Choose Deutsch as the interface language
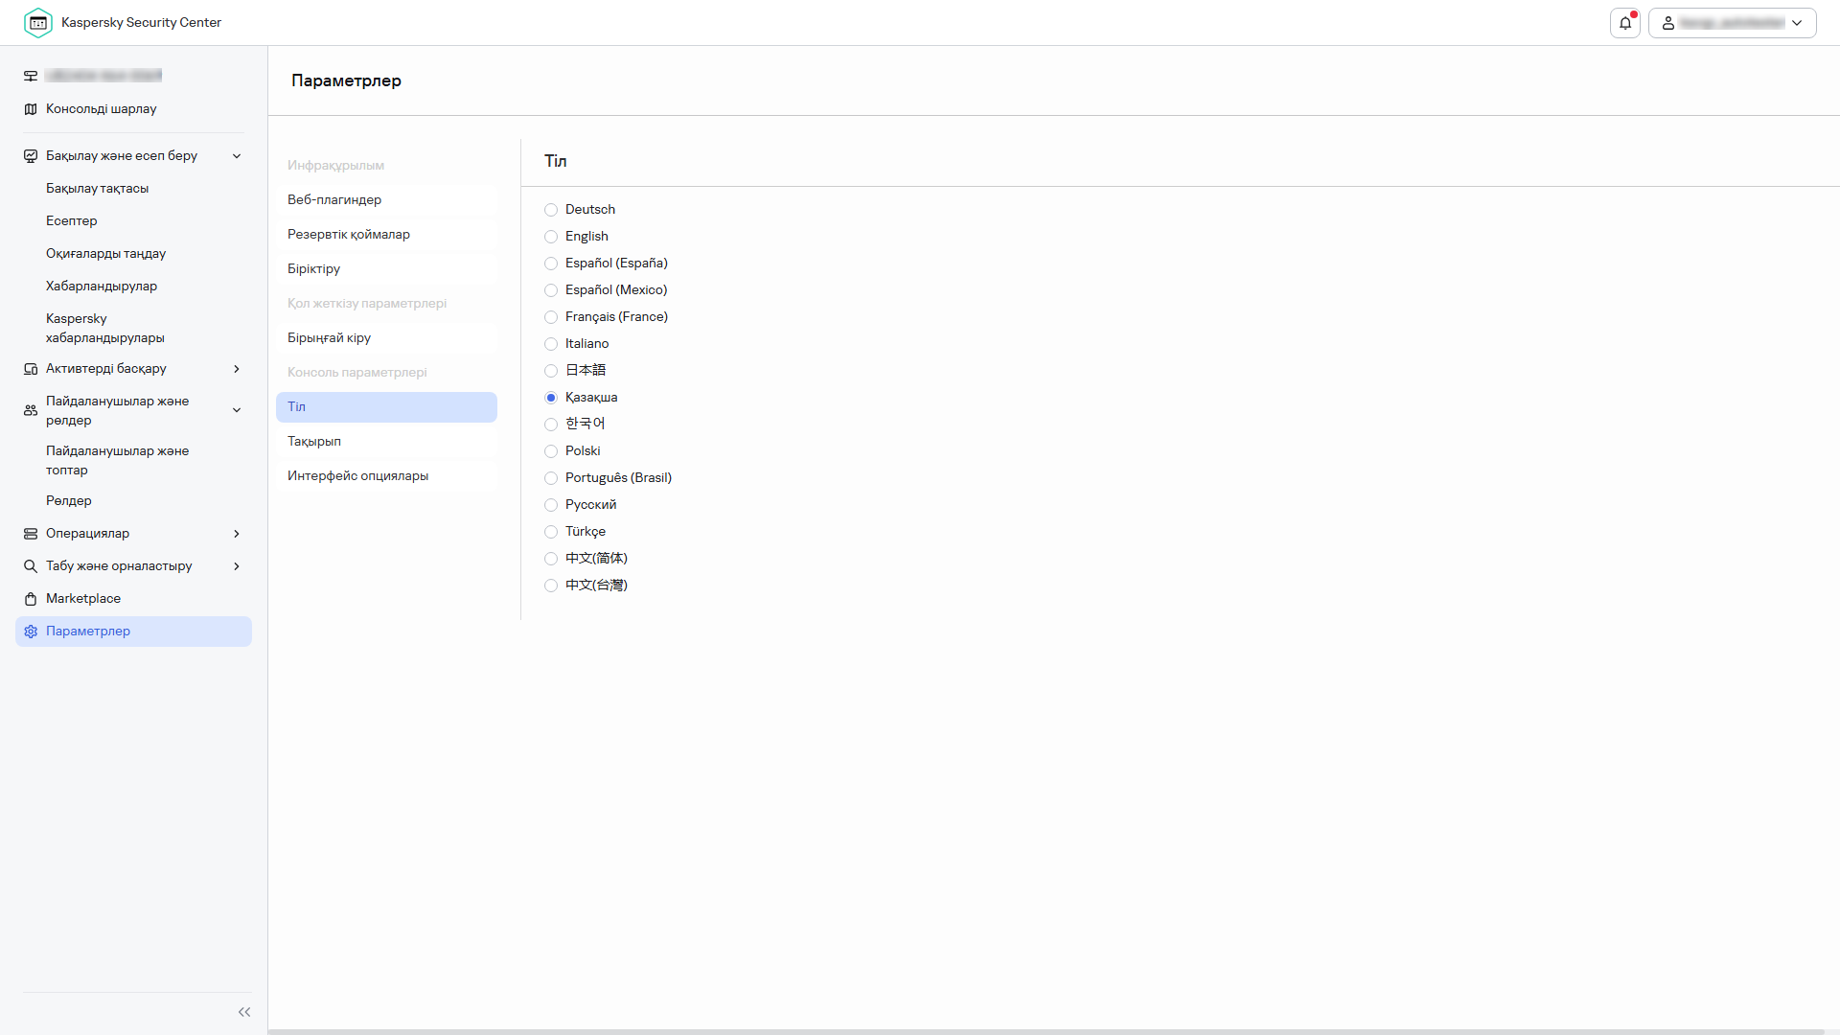1840x1035 pixels. click(551, 210)
